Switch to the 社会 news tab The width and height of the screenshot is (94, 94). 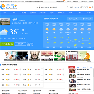(x=91, y=67)
